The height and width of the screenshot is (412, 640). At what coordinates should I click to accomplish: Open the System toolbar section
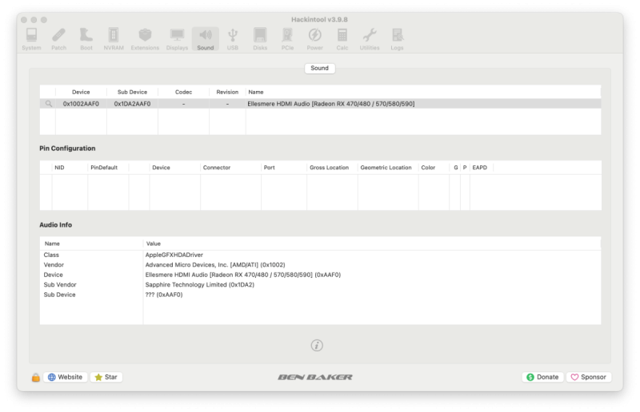[x=31, y=39]
